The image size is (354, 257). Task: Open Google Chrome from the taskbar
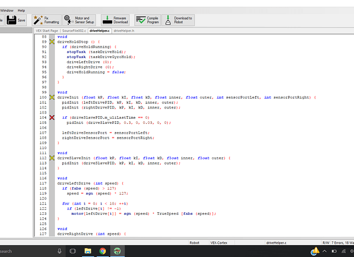click(x=103, y=251)
